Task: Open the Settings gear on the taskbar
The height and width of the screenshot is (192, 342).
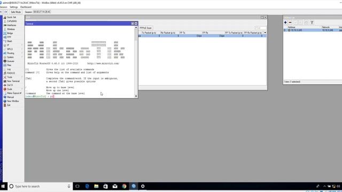Action: 143,186
